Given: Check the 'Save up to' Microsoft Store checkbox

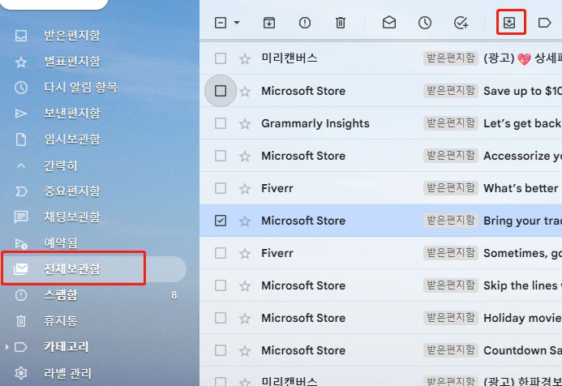Looking at the screenshot, I should (x=221, y=91).
